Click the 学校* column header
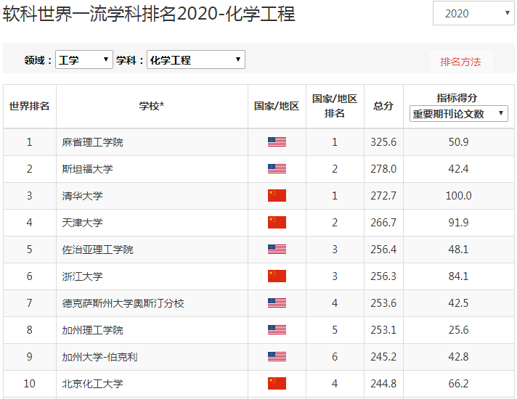The height and width of the screenshot is (399, 517). (x=152, y=106)
